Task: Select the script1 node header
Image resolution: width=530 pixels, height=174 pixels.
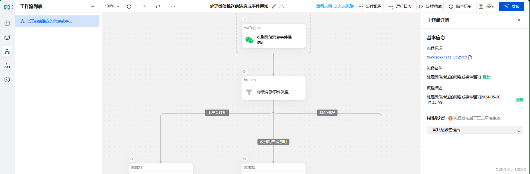Action: (x=161, y=167)
